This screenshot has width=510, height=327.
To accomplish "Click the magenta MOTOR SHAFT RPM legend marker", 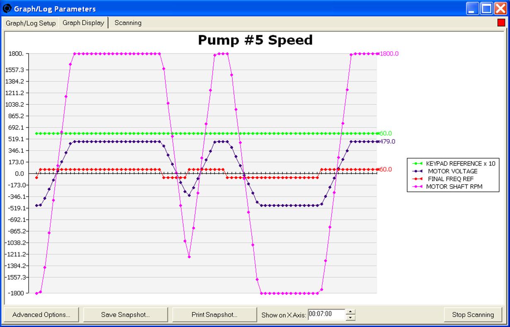I will (x=418, y=187).
